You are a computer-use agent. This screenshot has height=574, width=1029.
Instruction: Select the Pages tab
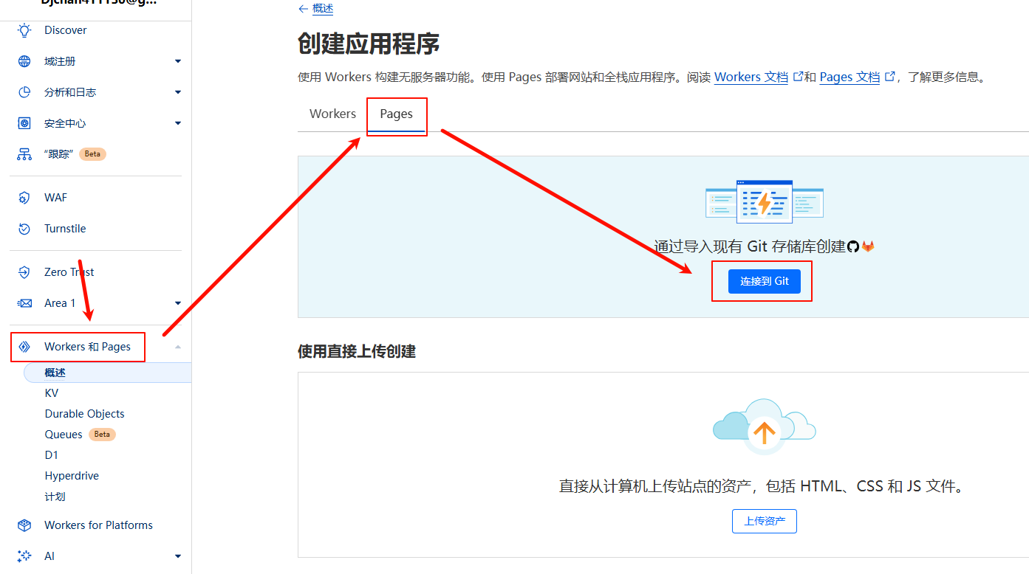click(397, 114)
